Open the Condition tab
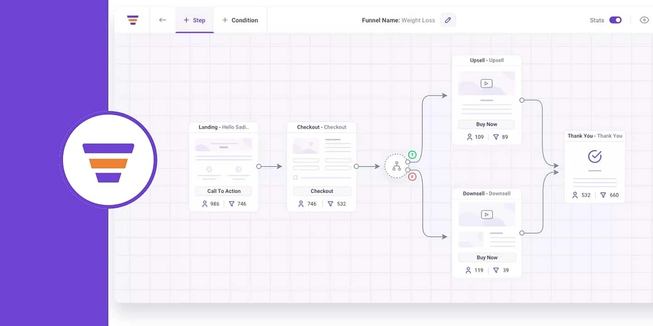Screen dimensions: 653x326 click(240, 20)
